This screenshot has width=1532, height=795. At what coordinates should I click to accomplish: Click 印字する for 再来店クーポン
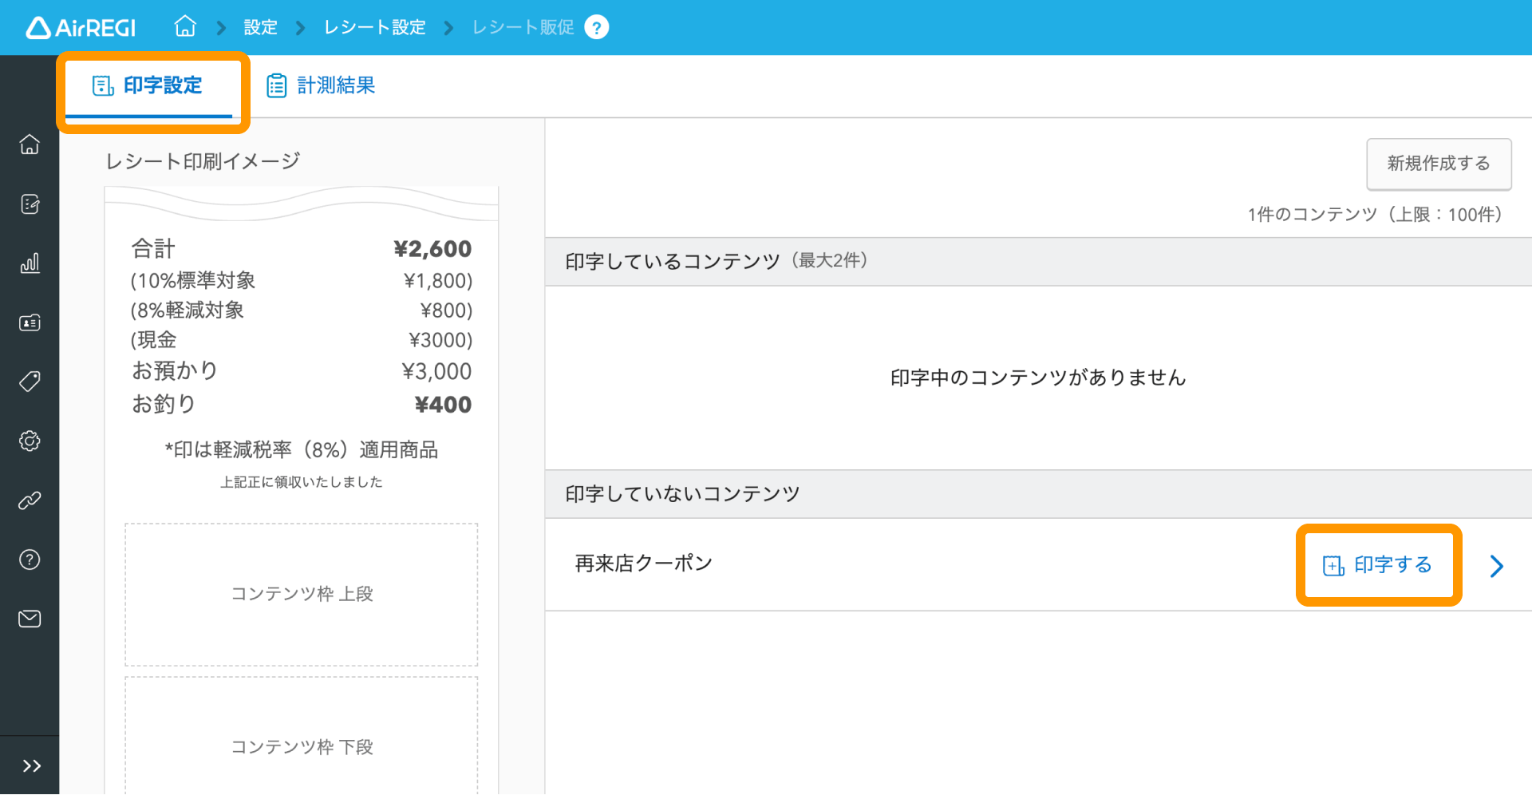pos(1378,565)
